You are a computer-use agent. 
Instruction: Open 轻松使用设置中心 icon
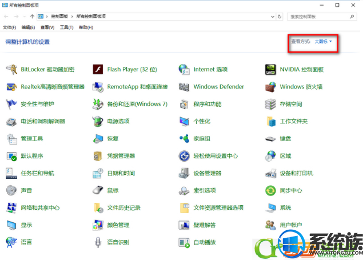coord(184,156)
